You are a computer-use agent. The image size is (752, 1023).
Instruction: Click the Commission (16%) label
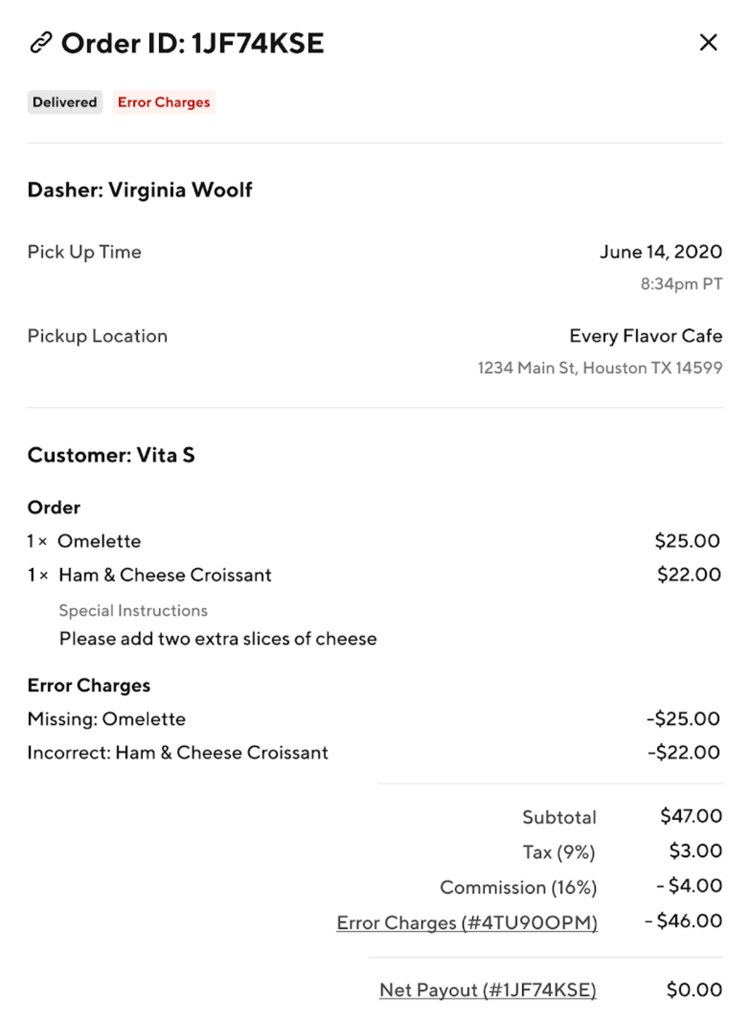518,887
